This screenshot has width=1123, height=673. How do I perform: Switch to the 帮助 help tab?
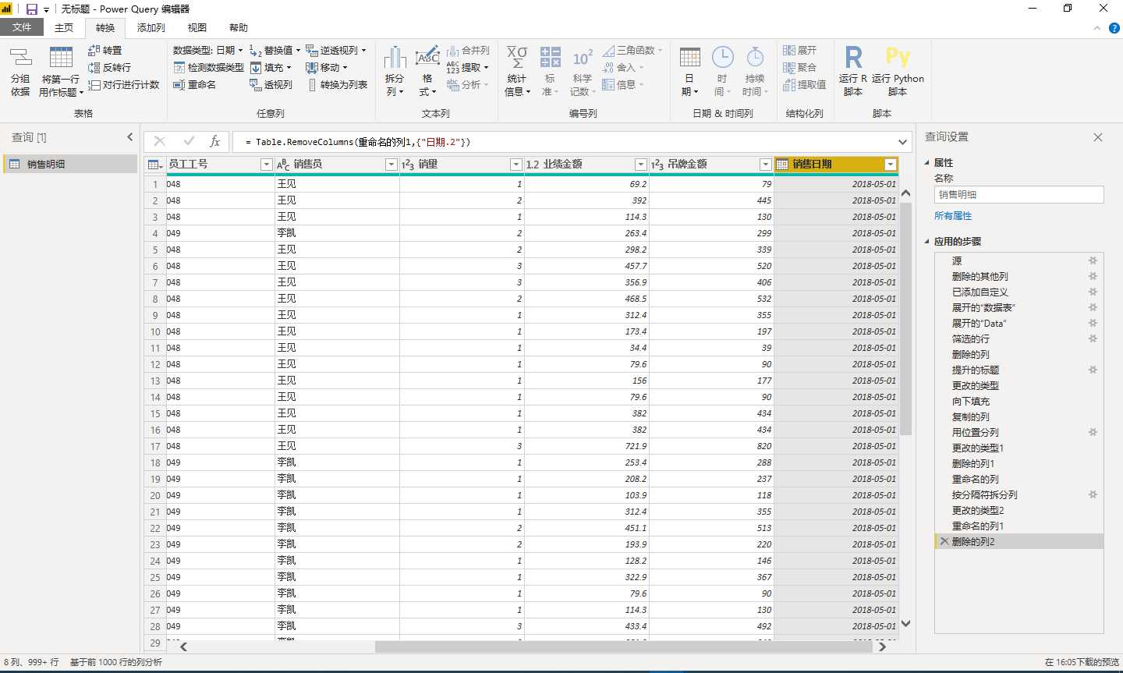point(239,28)
